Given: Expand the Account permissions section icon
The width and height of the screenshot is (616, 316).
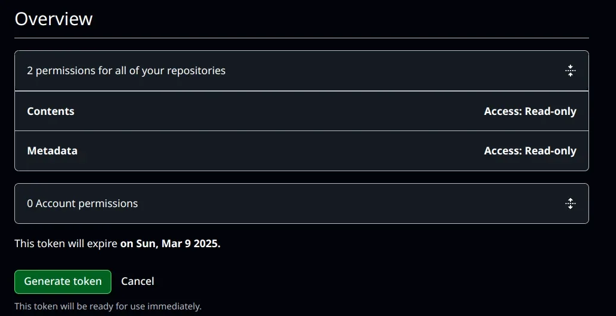Looking at the screenshot, I should click(570, 203).
